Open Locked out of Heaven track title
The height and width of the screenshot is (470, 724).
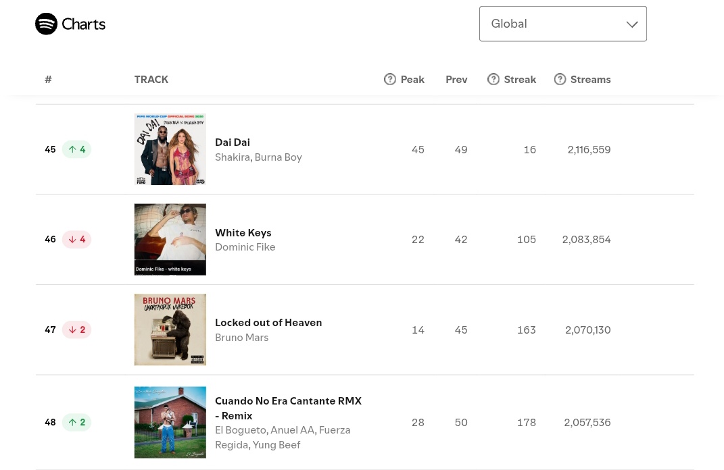[268, 322]
